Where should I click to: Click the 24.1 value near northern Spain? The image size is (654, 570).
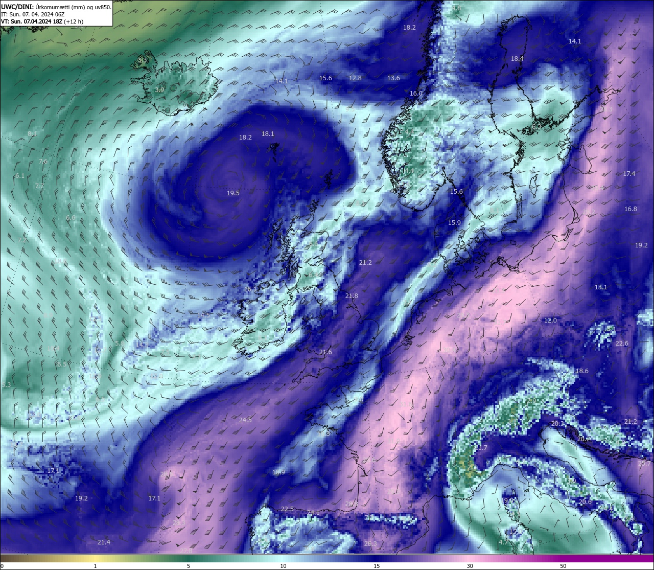pos(313,513)
